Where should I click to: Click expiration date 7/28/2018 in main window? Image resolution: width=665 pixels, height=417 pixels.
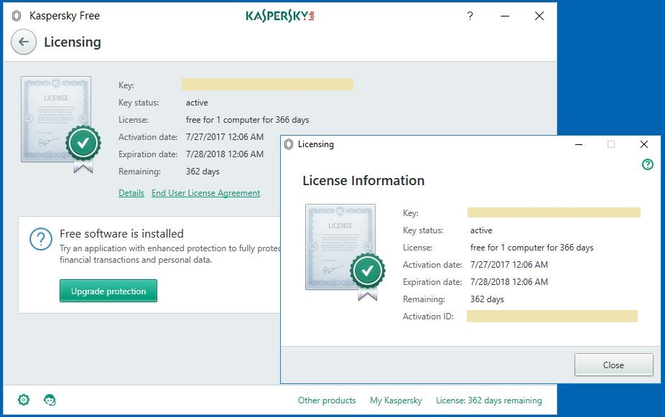click(225, 154)
